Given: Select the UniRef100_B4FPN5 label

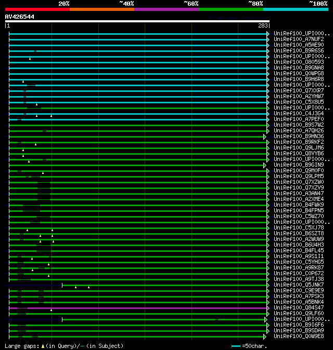Looking at the screenshot, I should [x=299, y=211].
